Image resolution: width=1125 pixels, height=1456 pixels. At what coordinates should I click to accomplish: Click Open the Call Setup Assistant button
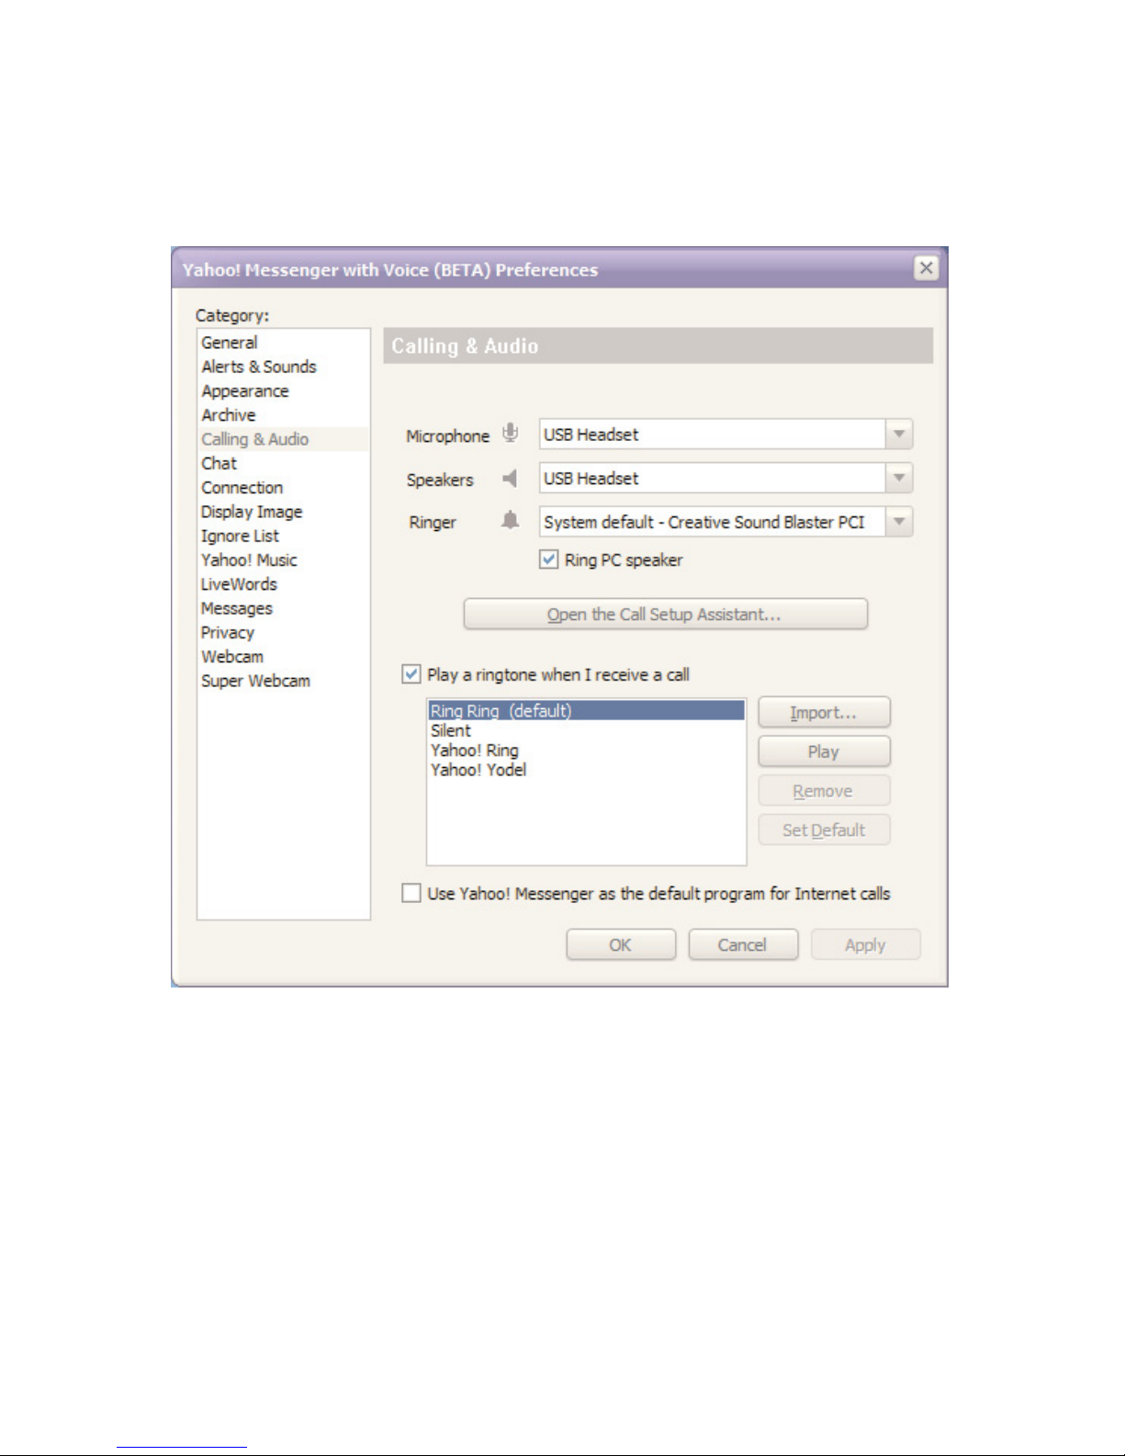[x=665, y=615]
